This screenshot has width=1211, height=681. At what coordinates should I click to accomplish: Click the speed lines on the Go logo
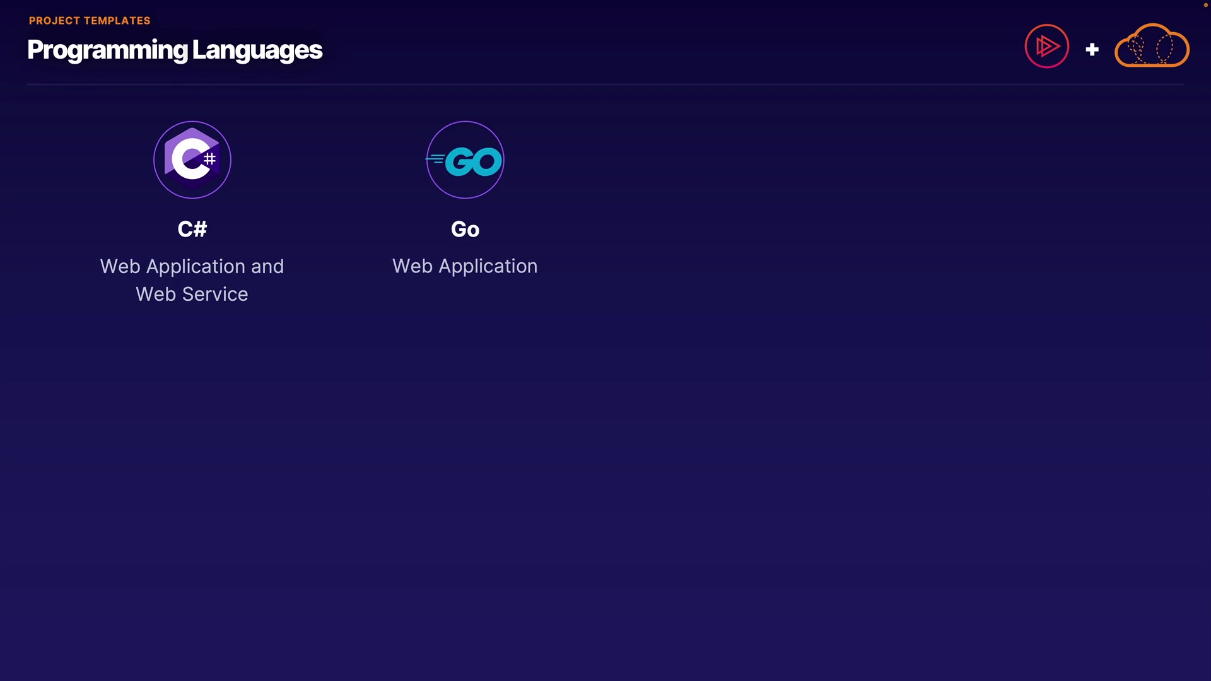[436, 159]
